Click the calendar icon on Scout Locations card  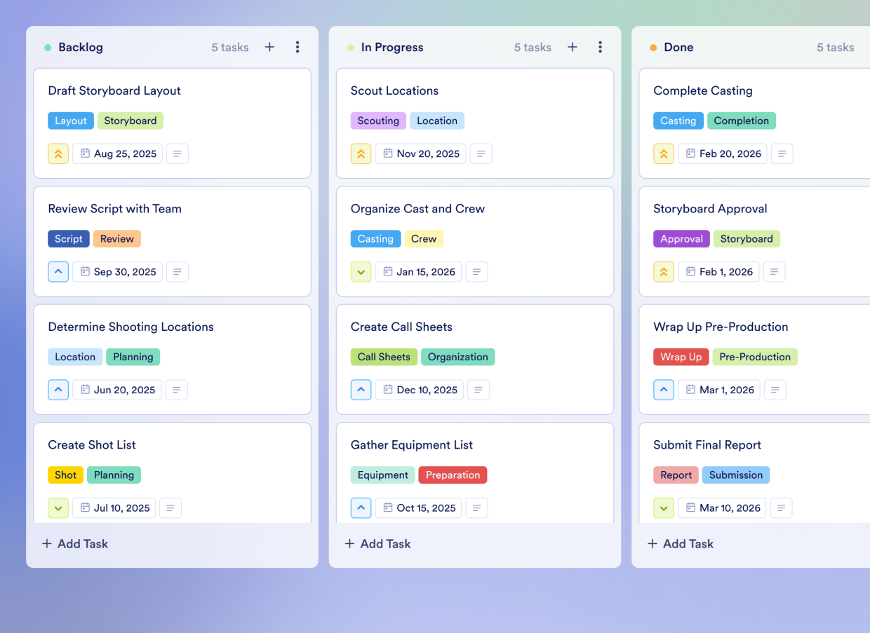[387, 154]
